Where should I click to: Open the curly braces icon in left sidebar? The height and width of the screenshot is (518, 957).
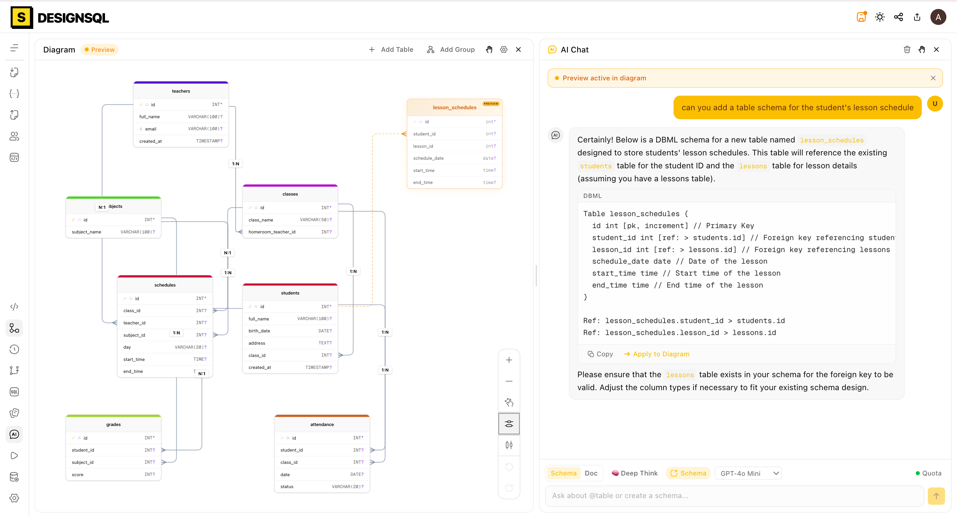click(14, 94)
